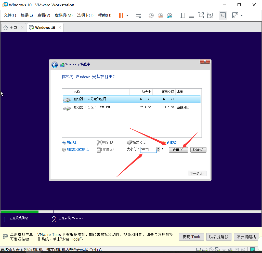
Task: Click the X icon beside 删除
Action: pos(99,142)
